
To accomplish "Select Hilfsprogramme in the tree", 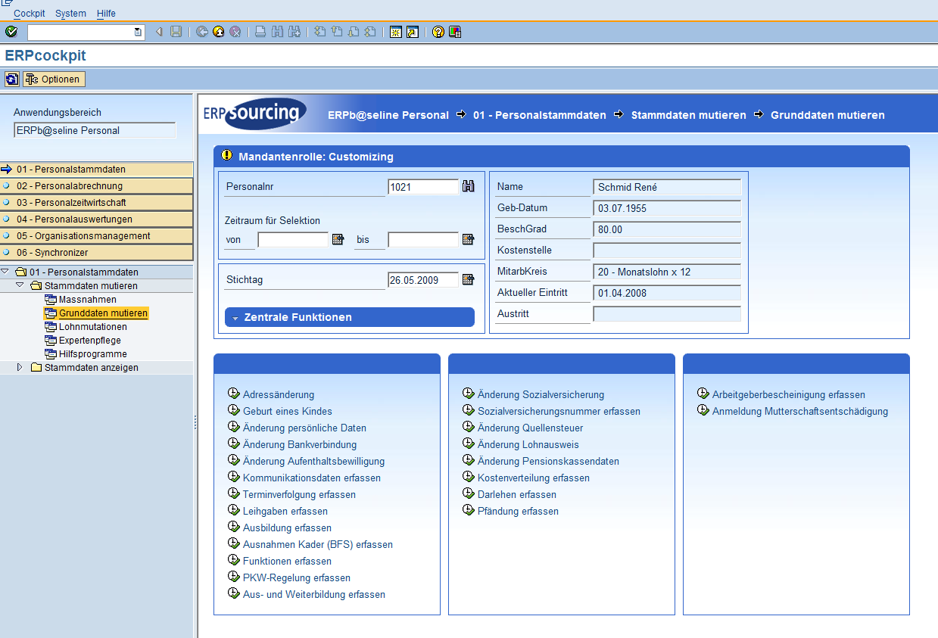I will coord(93,354).
